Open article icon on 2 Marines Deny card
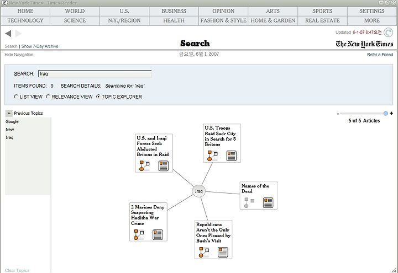The width and height of the screenshot is (398, 273). (158, 235)
